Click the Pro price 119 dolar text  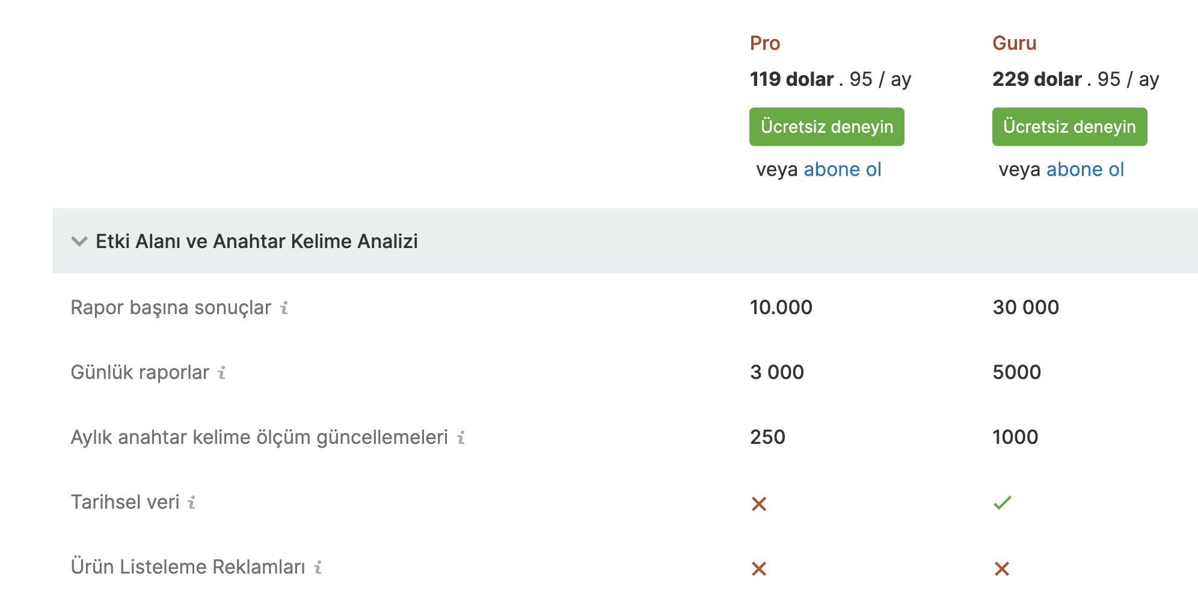791,79
